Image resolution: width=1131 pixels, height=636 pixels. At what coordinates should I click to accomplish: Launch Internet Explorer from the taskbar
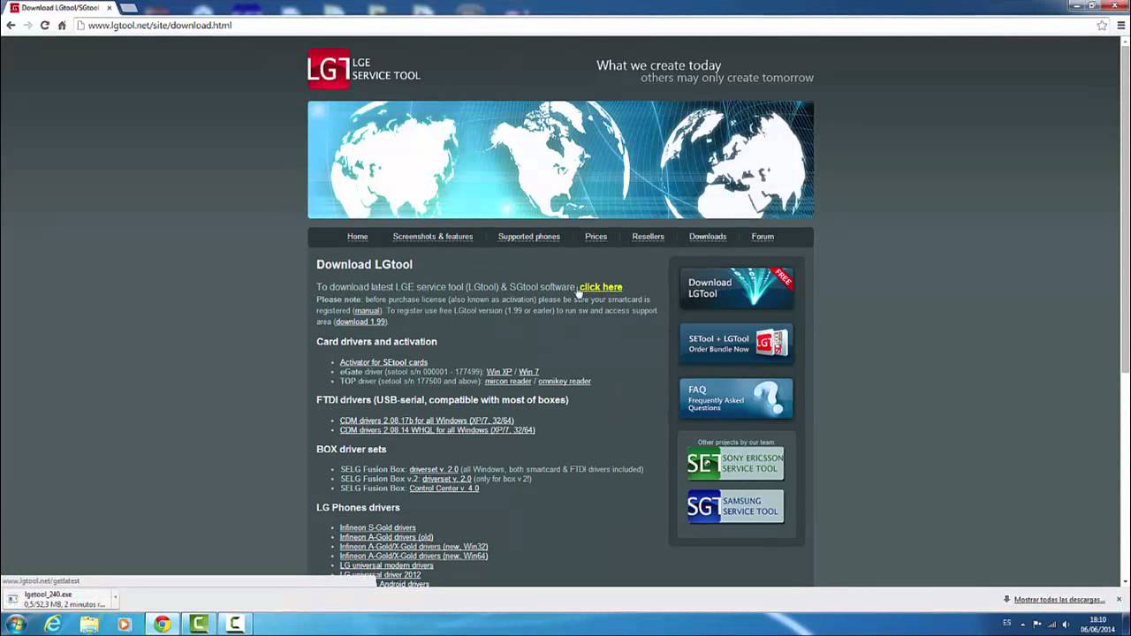[53, 624]
